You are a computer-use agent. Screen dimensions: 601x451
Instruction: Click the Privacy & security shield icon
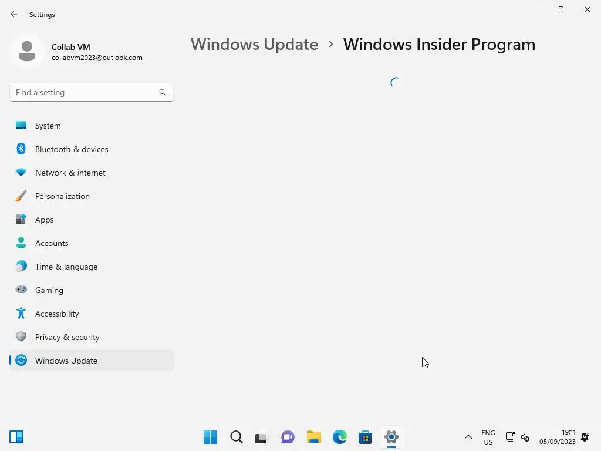tap(21, 336)
